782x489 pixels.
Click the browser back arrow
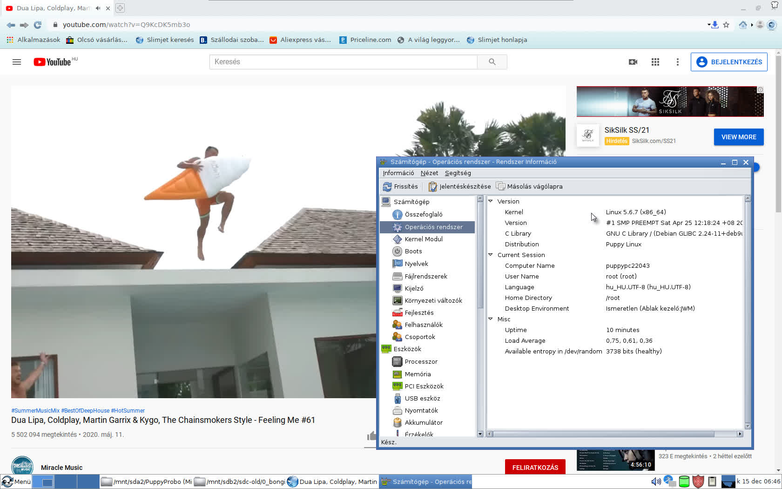point(11,25)
